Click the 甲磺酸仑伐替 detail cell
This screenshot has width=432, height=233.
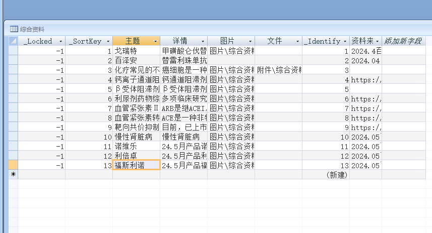click(184, 51)
